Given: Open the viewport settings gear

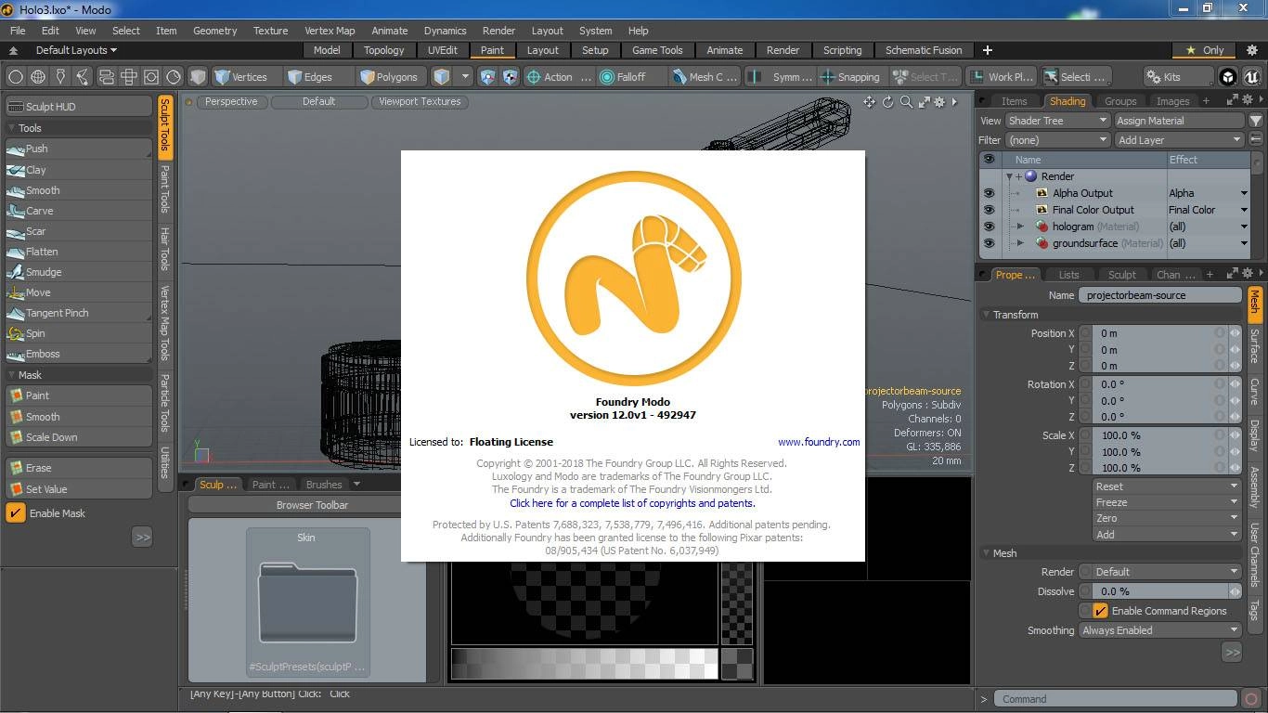Looking at the screenshot, I should (x=940, y=102).
